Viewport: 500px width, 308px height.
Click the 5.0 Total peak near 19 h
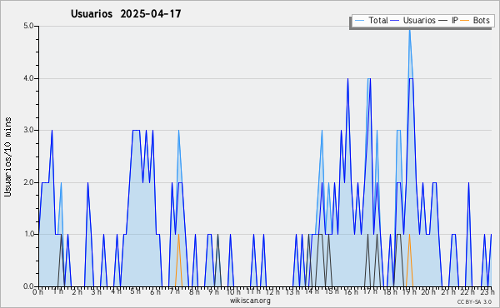coord(410,31)
